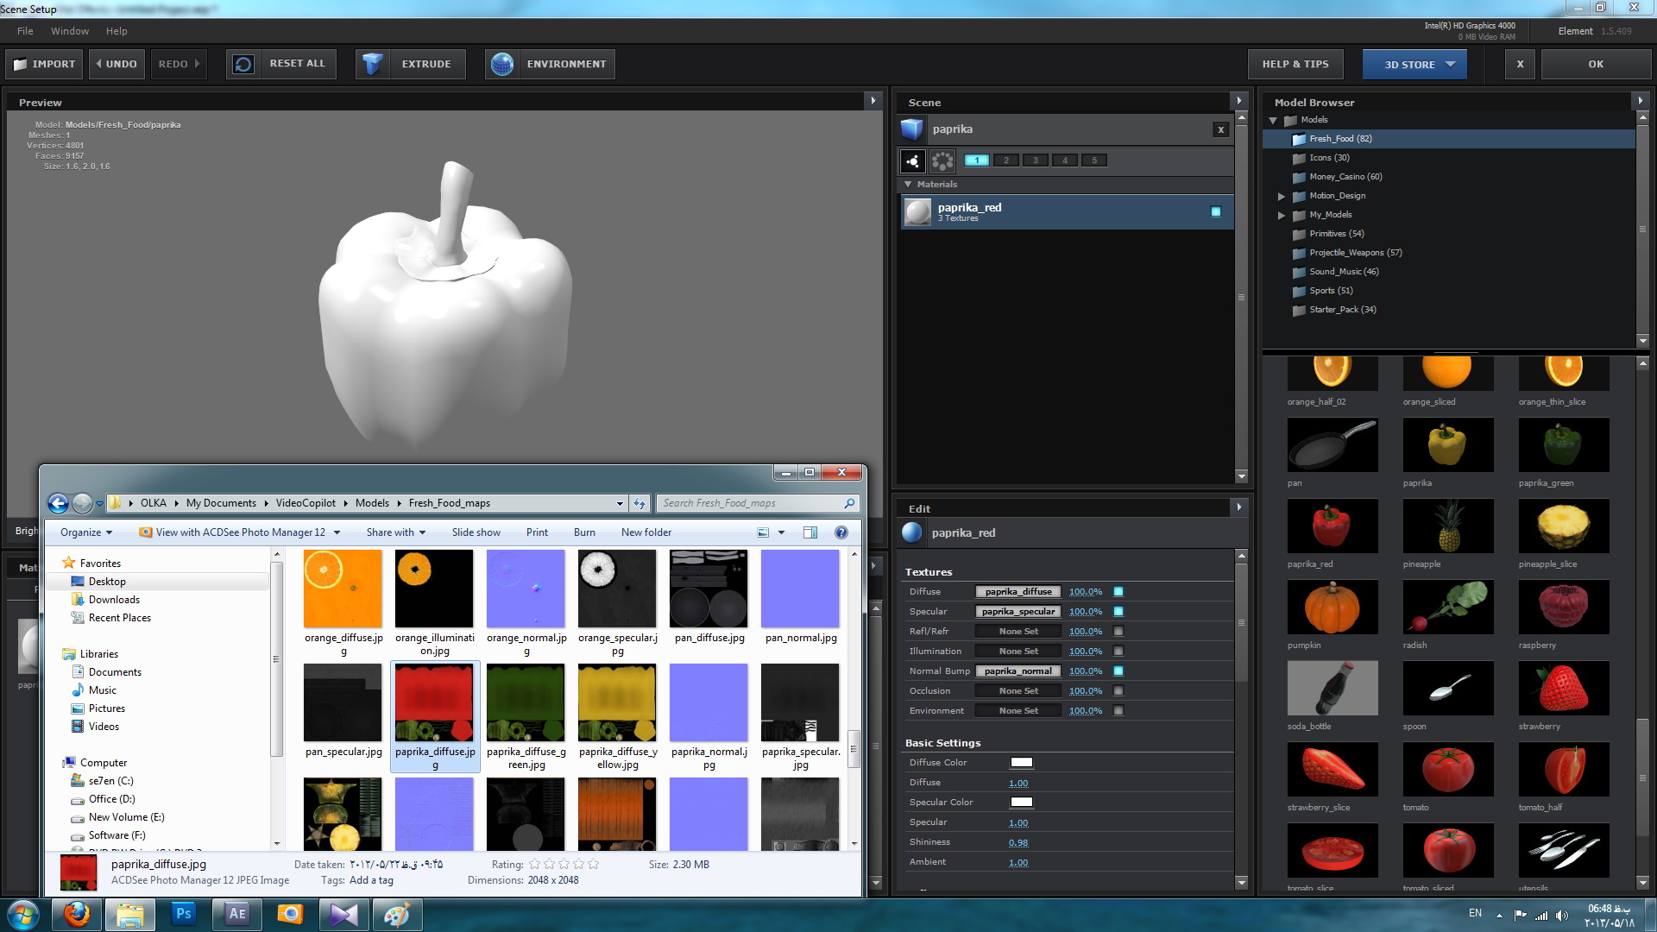1657x932 pixels.
Task: Select the pan model thumbnail
Action: (x=1333, y=444)
